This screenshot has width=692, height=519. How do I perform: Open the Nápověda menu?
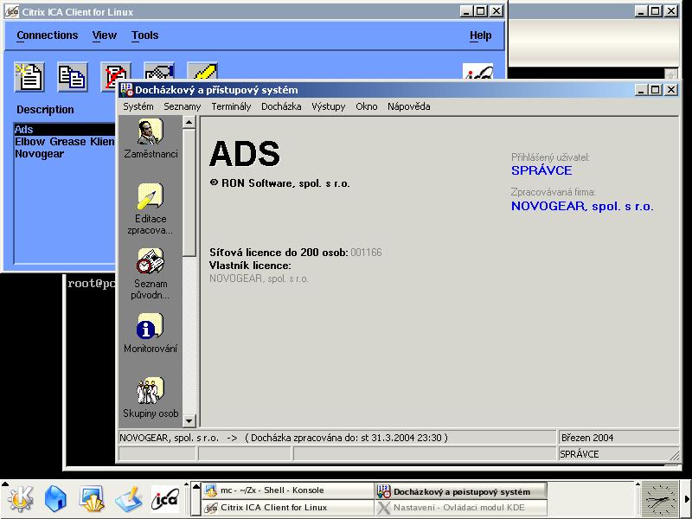408,106
